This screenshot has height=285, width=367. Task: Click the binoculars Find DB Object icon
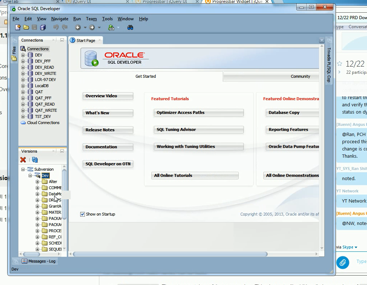pos(130,27)
